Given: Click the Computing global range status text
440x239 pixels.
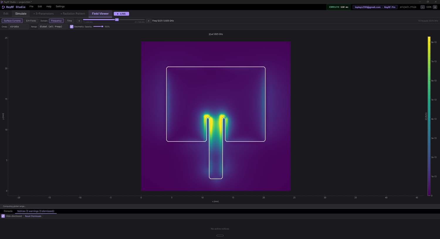Looking at the screenshot, I should (14, 206).
